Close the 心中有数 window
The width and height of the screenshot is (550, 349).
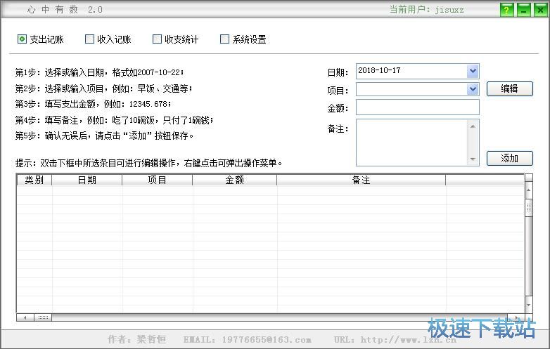[x=541, y=10]
